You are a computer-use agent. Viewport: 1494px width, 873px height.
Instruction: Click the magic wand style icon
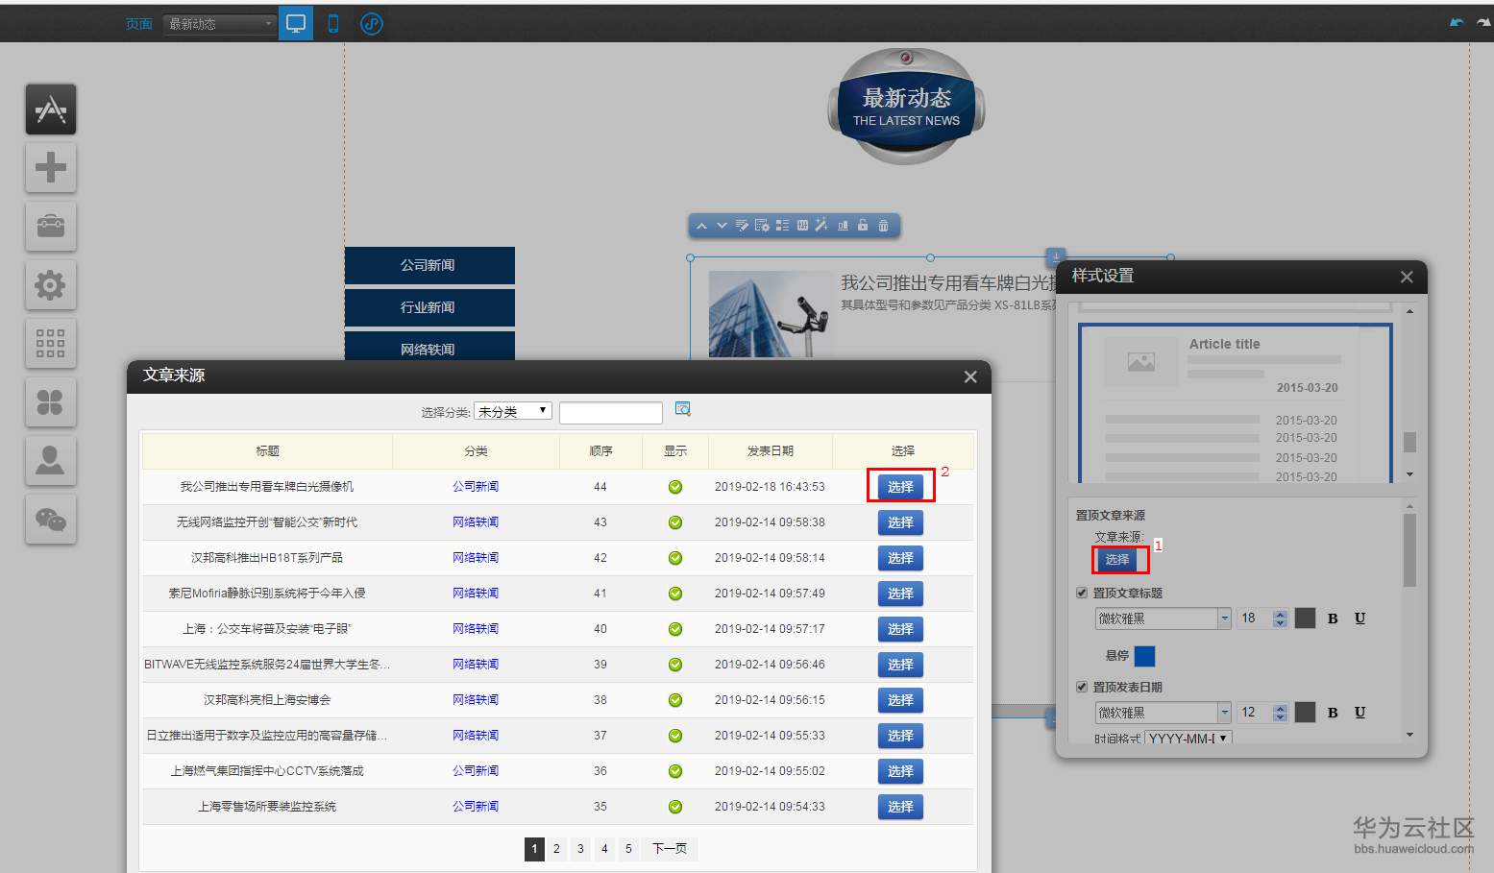coord(821,226)
